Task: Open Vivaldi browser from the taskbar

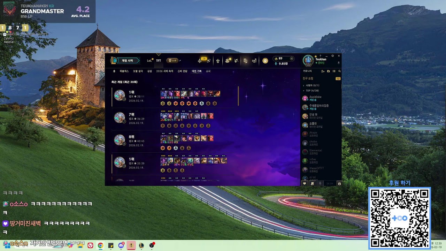Action: (90, 245)
